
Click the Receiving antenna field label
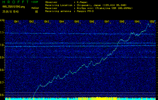(x=58, y=11)
